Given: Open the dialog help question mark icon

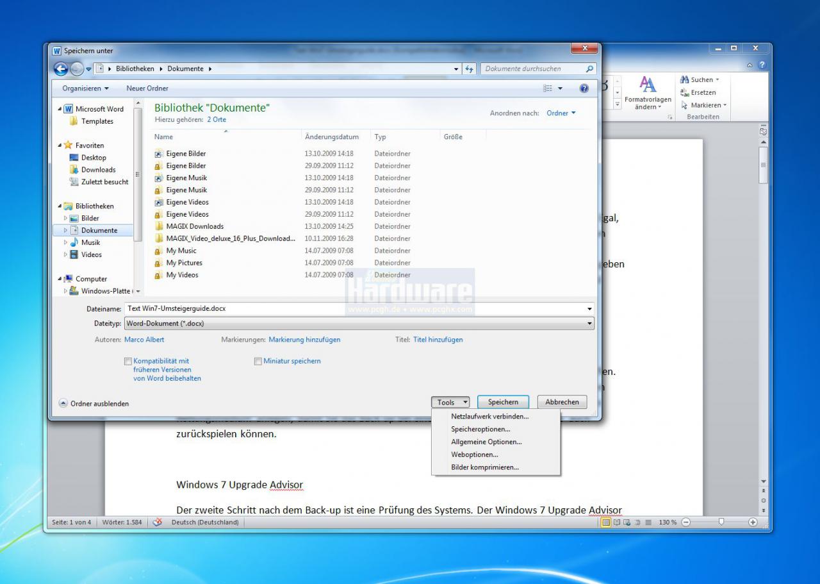Looking at the screenshot, I should click(584, 88).
